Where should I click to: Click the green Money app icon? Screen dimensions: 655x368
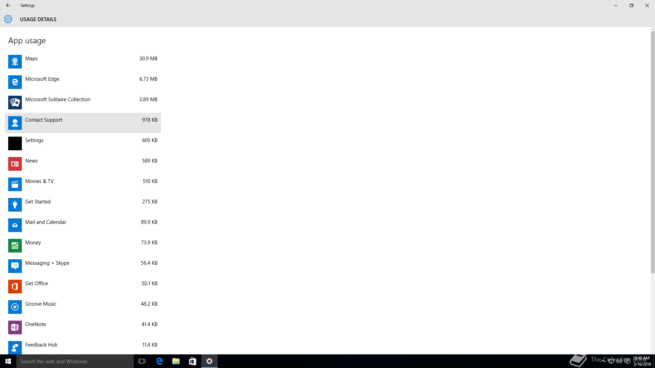pos(15,246)
